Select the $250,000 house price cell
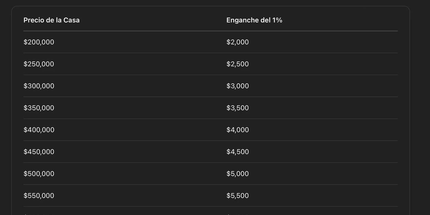430x215 pixels. (x=39, y=64)
